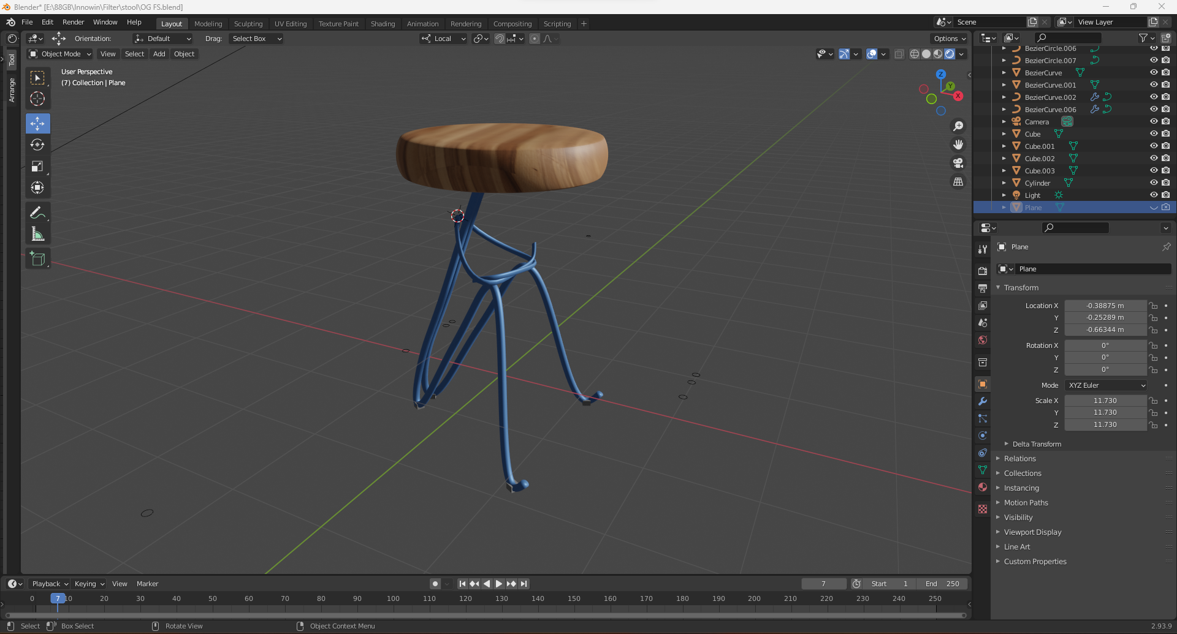Expand the Relations panel
1177x634 pixels.
(x=1020, y=459)
